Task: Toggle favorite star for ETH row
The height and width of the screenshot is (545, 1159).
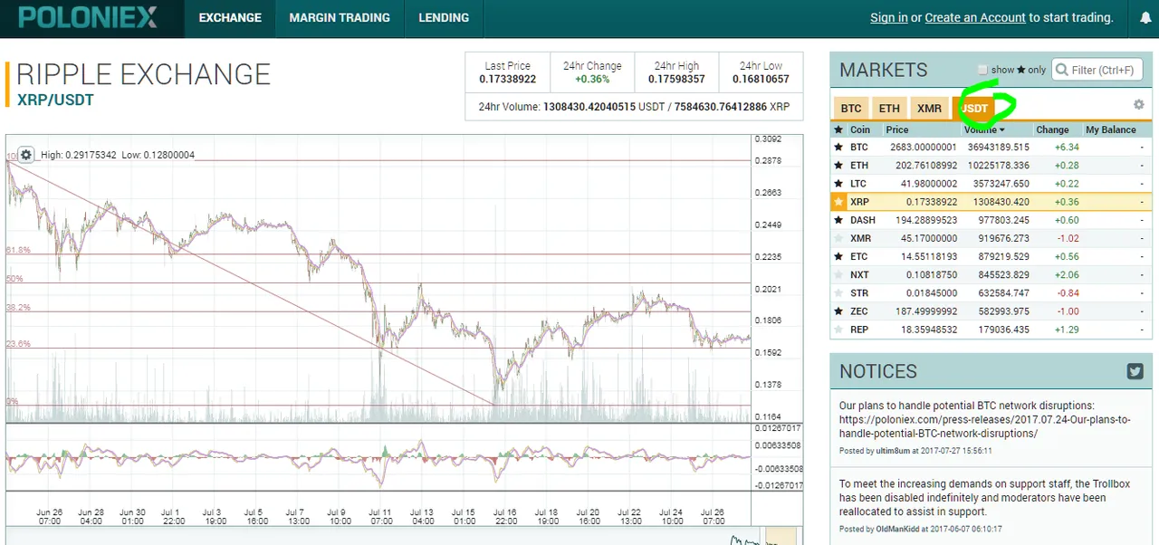Action: click(x=838, y=166)
